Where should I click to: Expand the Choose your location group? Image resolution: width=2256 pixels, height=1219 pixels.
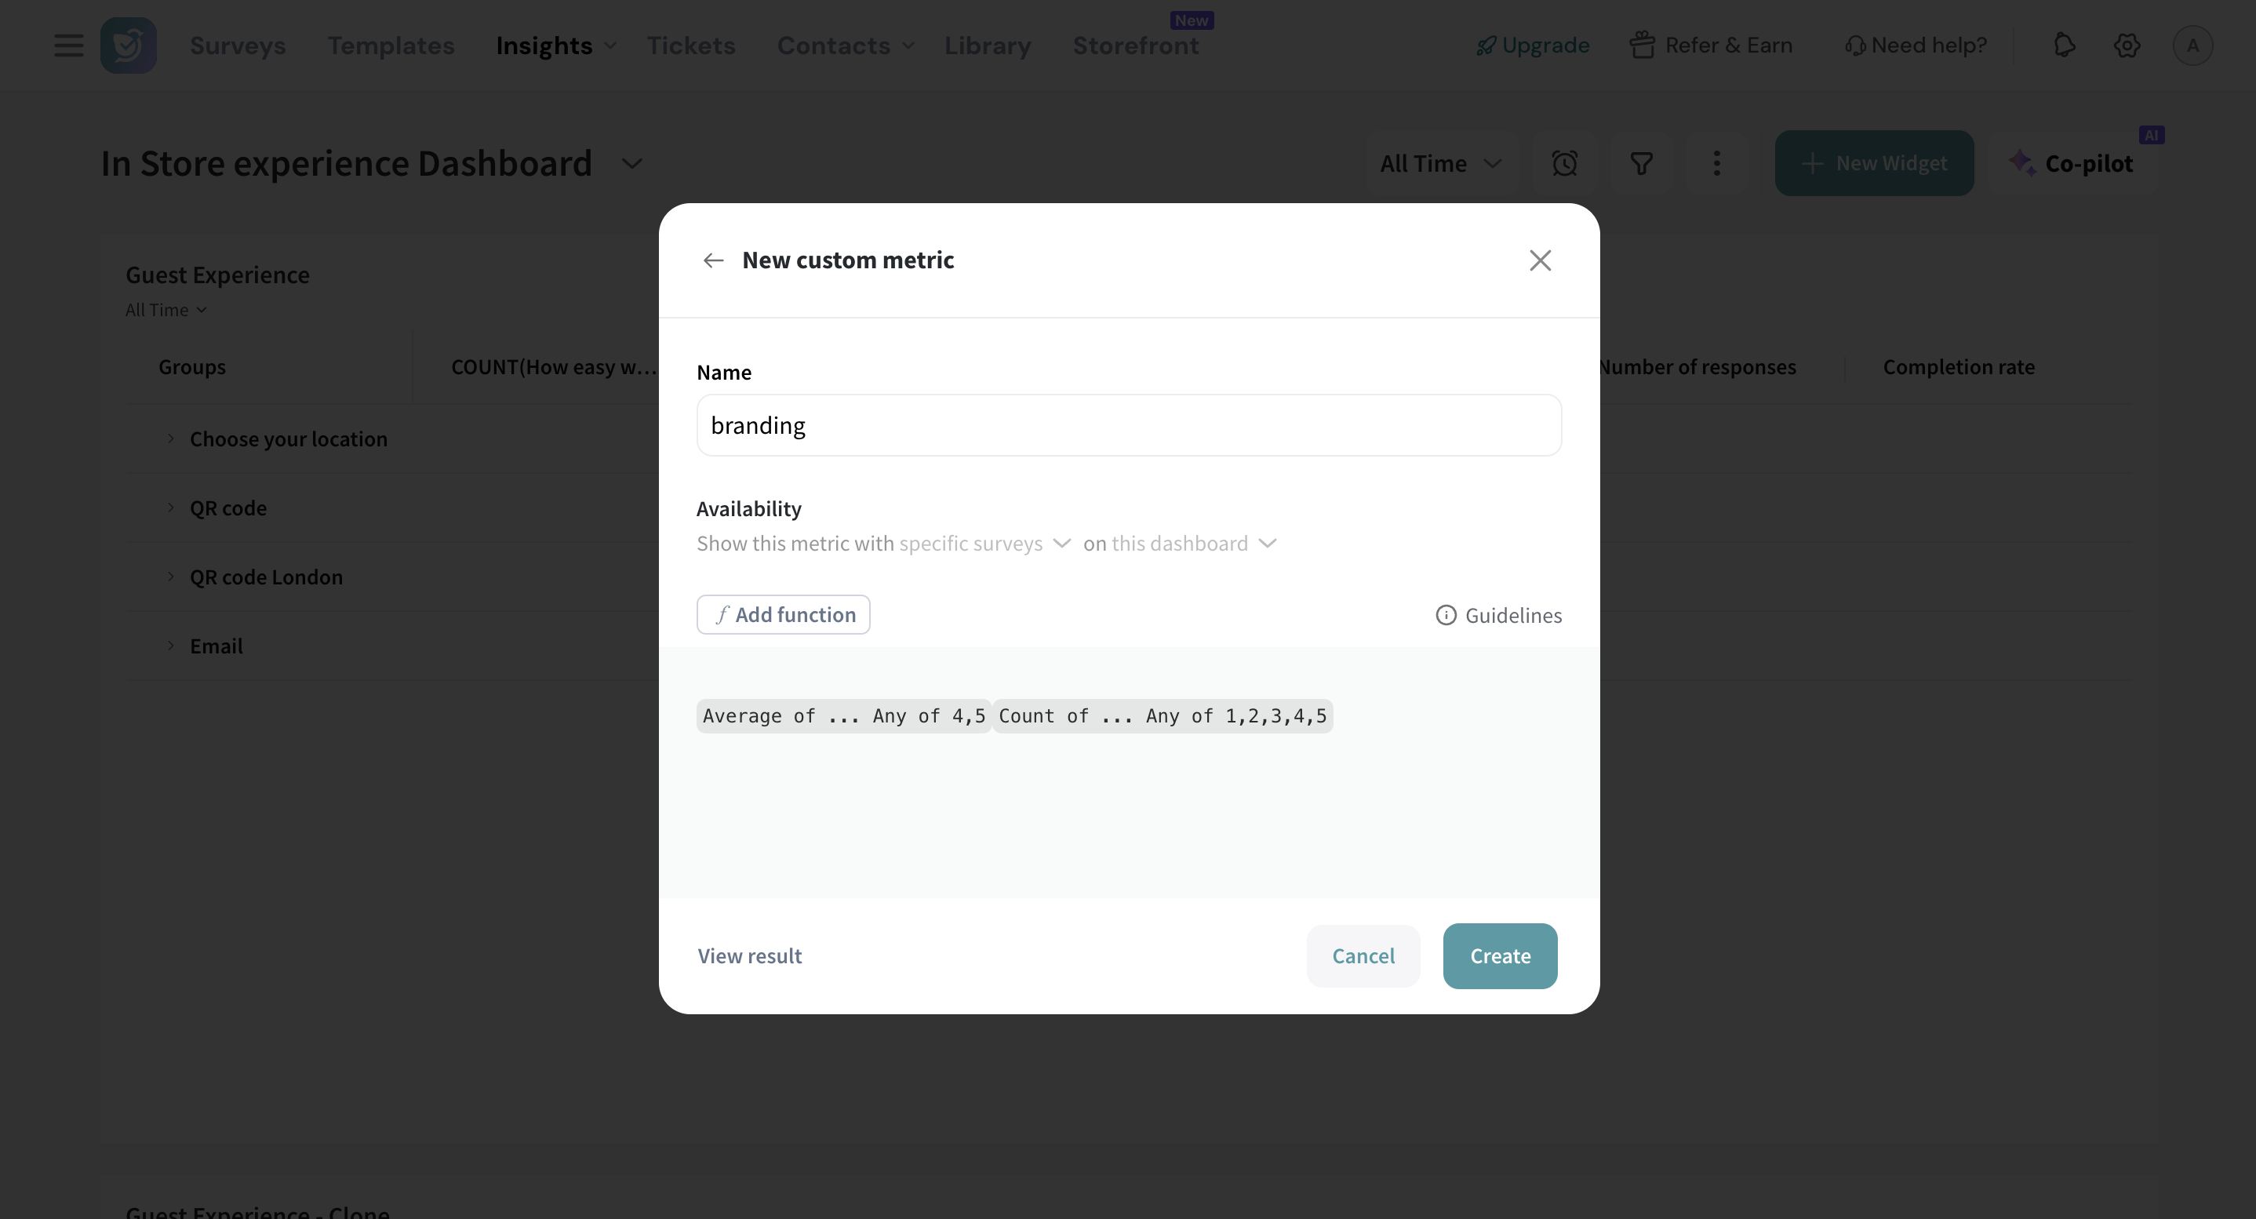pyautogui.click(x=171, y=438)
